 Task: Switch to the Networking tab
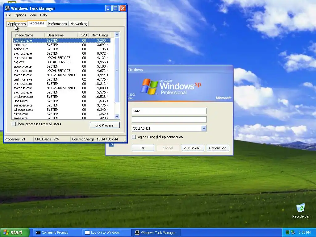[79, 24]
